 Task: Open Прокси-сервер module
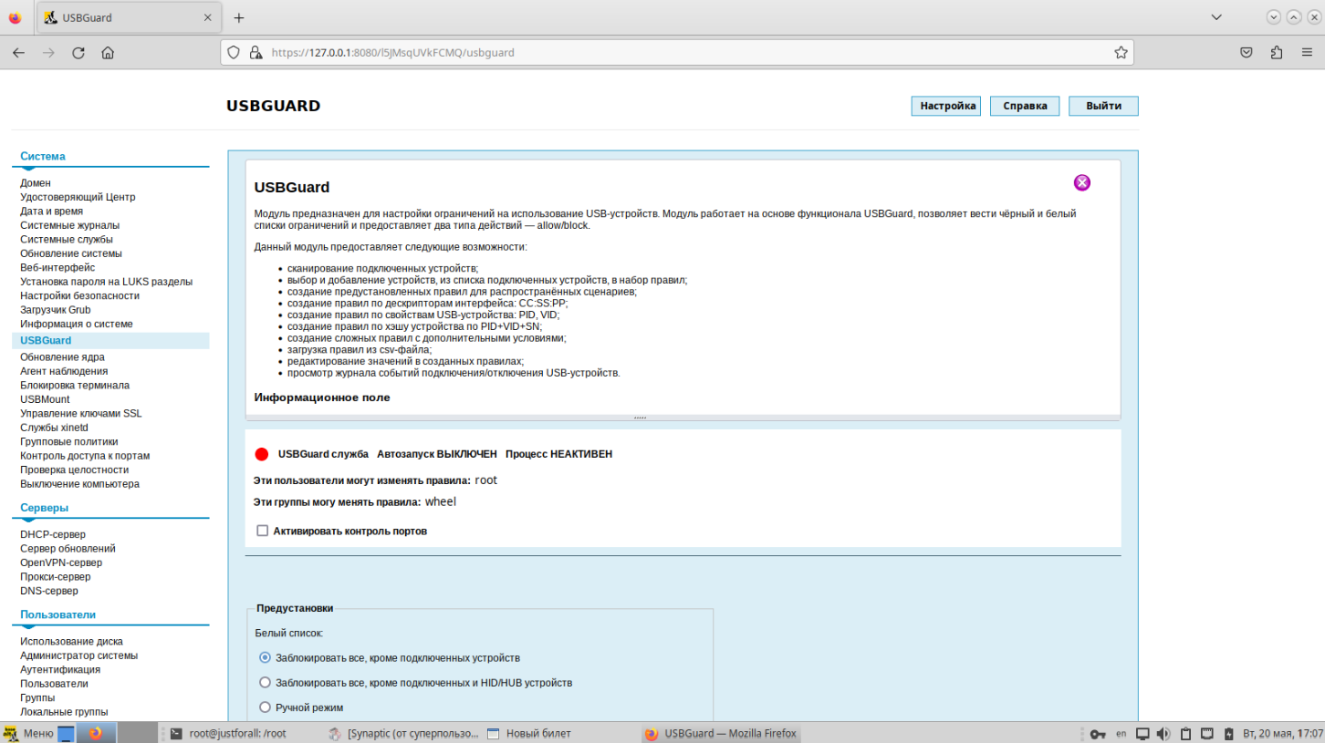click(x=56, y=576)
